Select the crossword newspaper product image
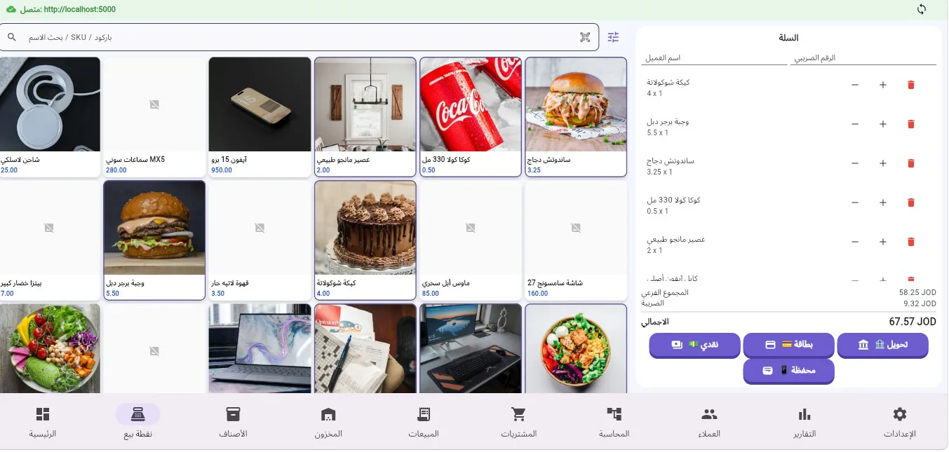Viewport: 949px width, 452px height. 365,349
